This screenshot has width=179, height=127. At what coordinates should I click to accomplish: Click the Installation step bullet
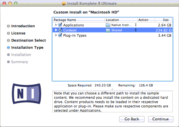coord(8,55)
